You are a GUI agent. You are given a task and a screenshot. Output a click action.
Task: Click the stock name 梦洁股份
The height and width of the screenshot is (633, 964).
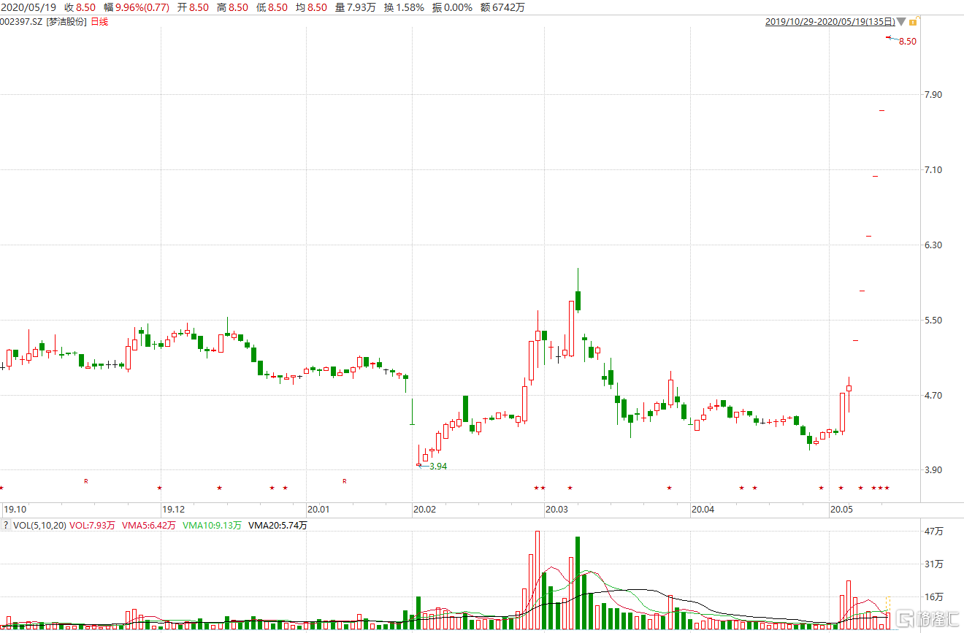coord(66,22)
